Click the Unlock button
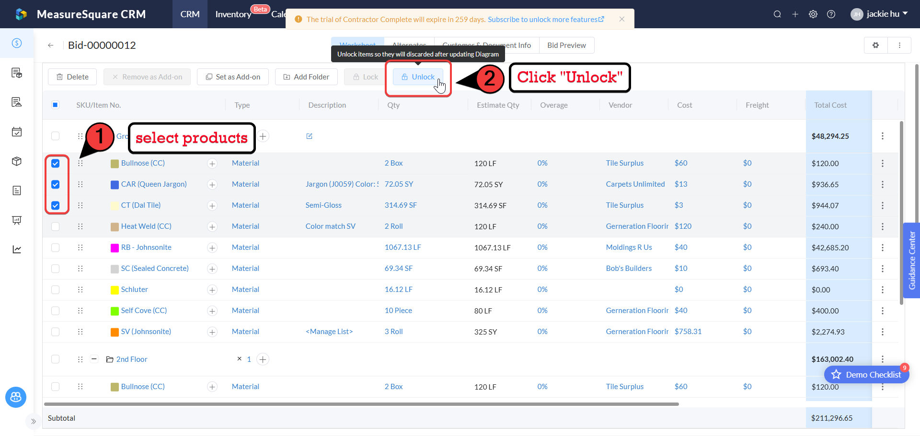The height and width of the screenshot is (436, 920). [x=418, y=77]
